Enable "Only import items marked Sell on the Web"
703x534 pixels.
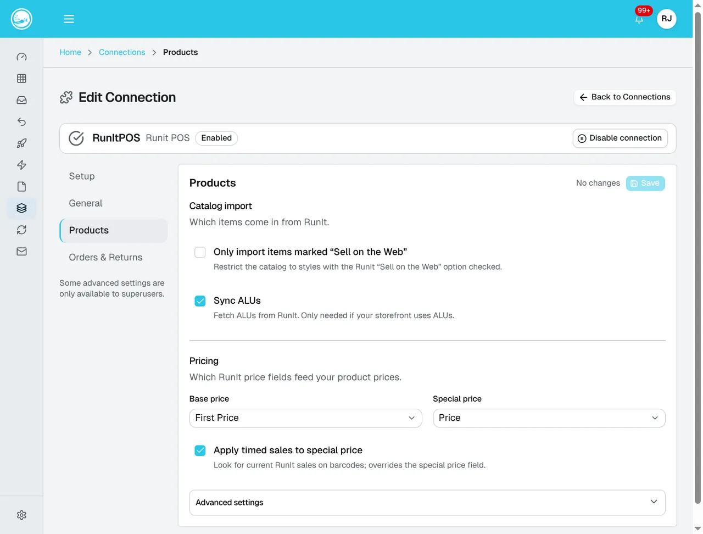200,252
